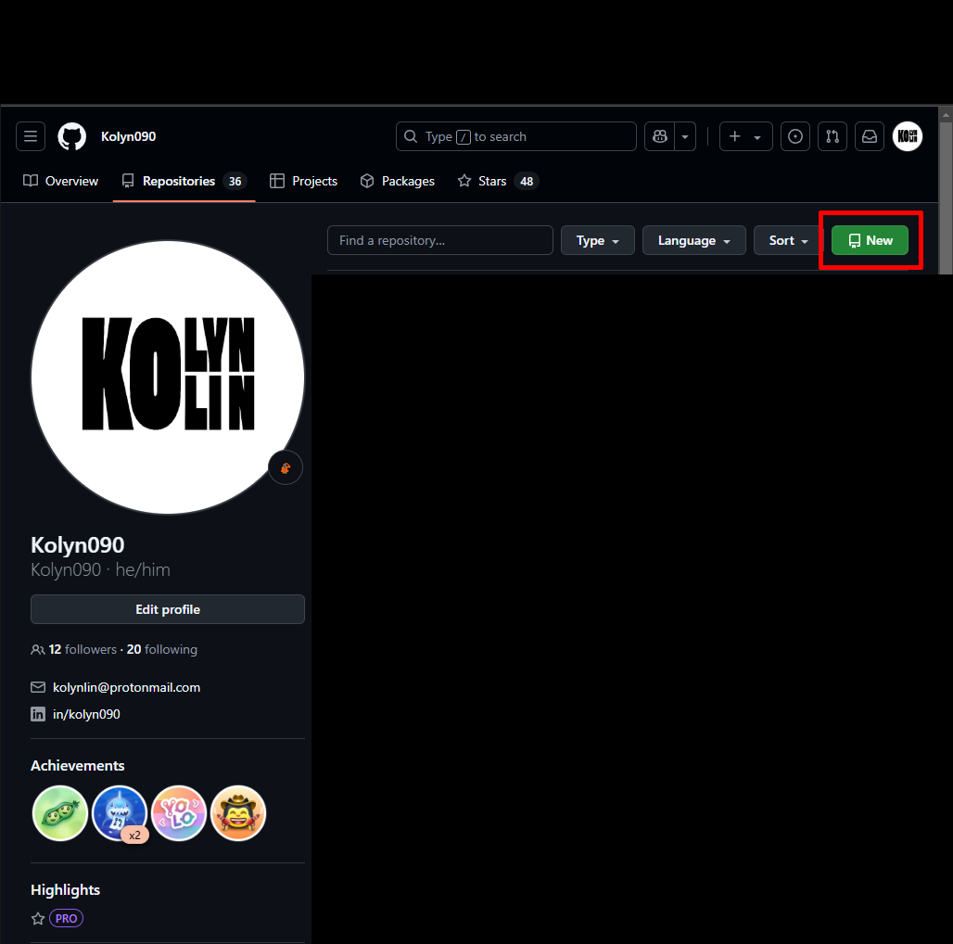Open the Pull requests icon in header
Image resolution: width=953 pixels, height=944 pixels.
(x=832, y=136)
